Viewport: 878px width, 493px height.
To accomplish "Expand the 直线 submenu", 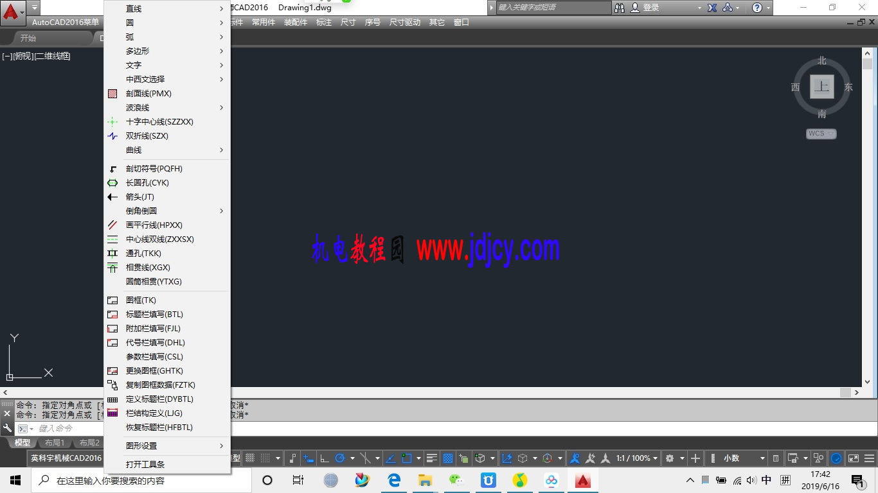I will click(167, 8).
